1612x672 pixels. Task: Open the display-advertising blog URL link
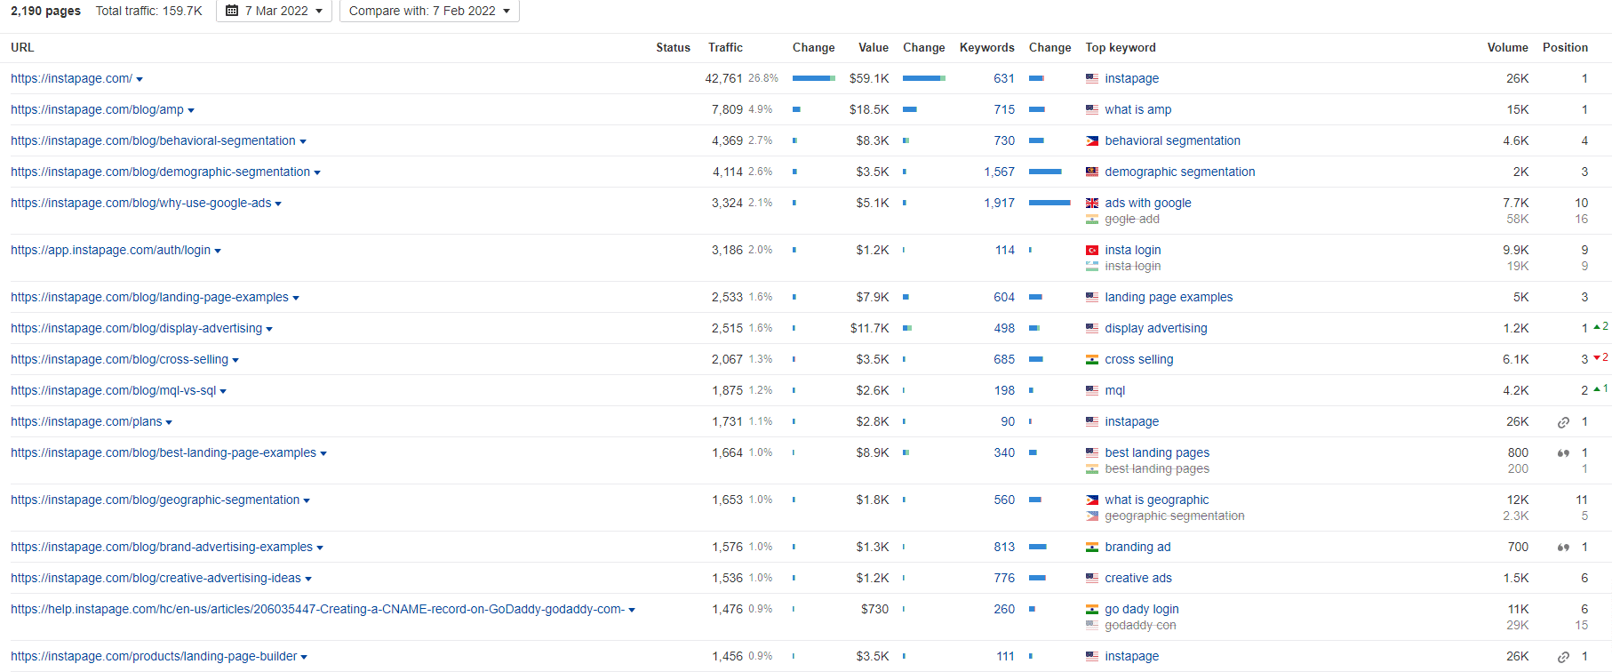coord(136,328)
